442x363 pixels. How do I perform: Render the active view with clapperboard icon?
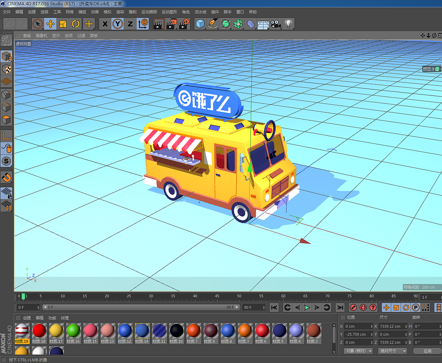(159, 24)
